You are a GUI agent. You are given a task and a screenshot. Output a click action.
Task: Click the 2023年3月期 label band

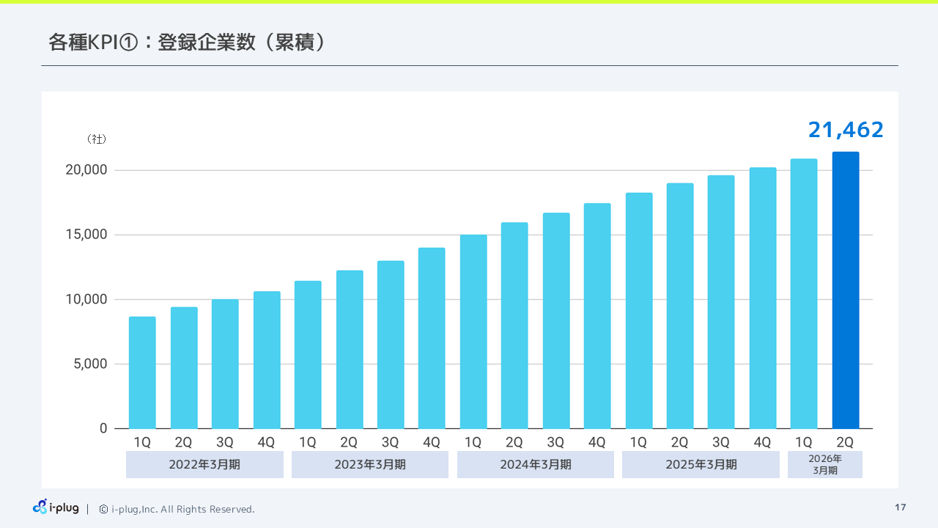370,464
